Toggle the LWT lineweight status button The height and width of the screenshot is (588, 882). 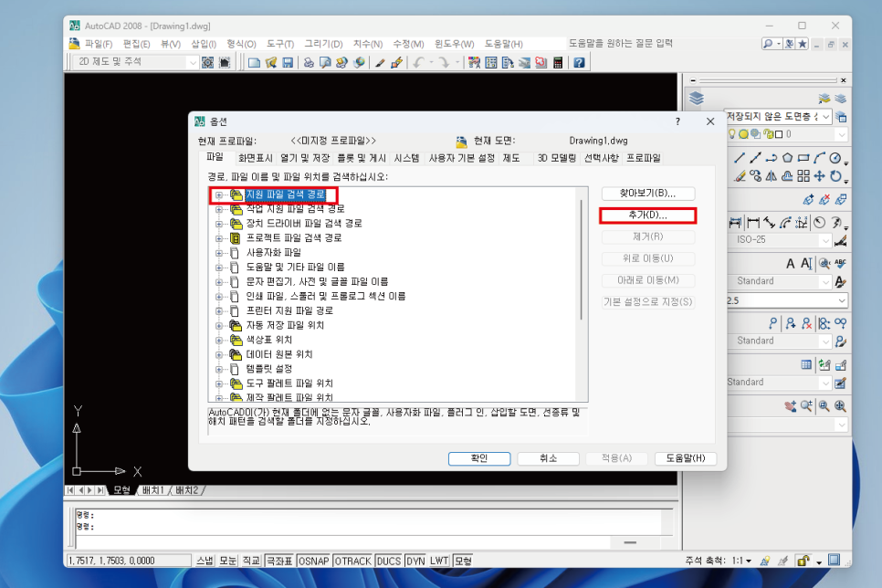point(439,561)
